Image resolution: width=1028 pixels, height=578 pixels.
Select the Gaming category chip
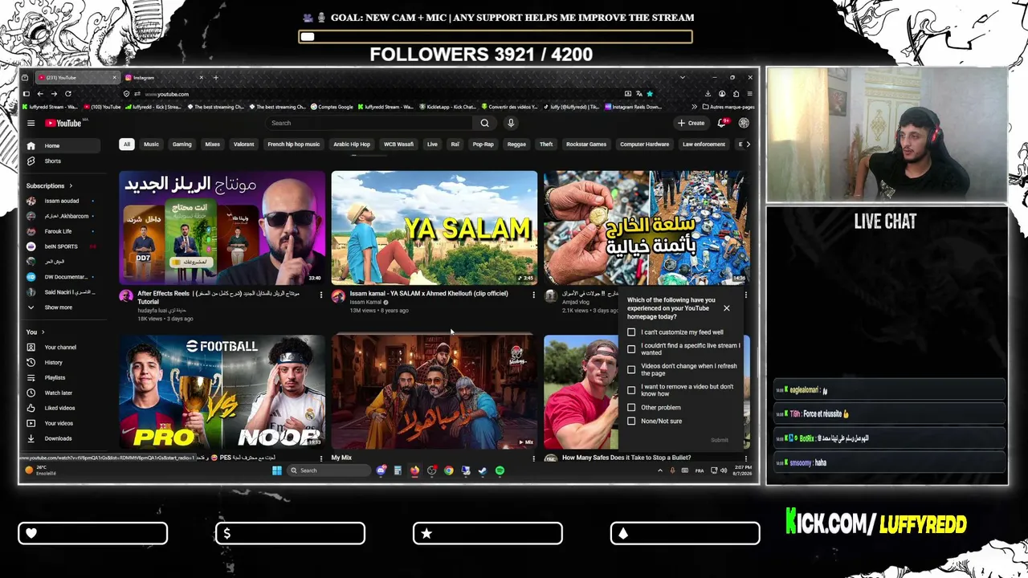182,144
